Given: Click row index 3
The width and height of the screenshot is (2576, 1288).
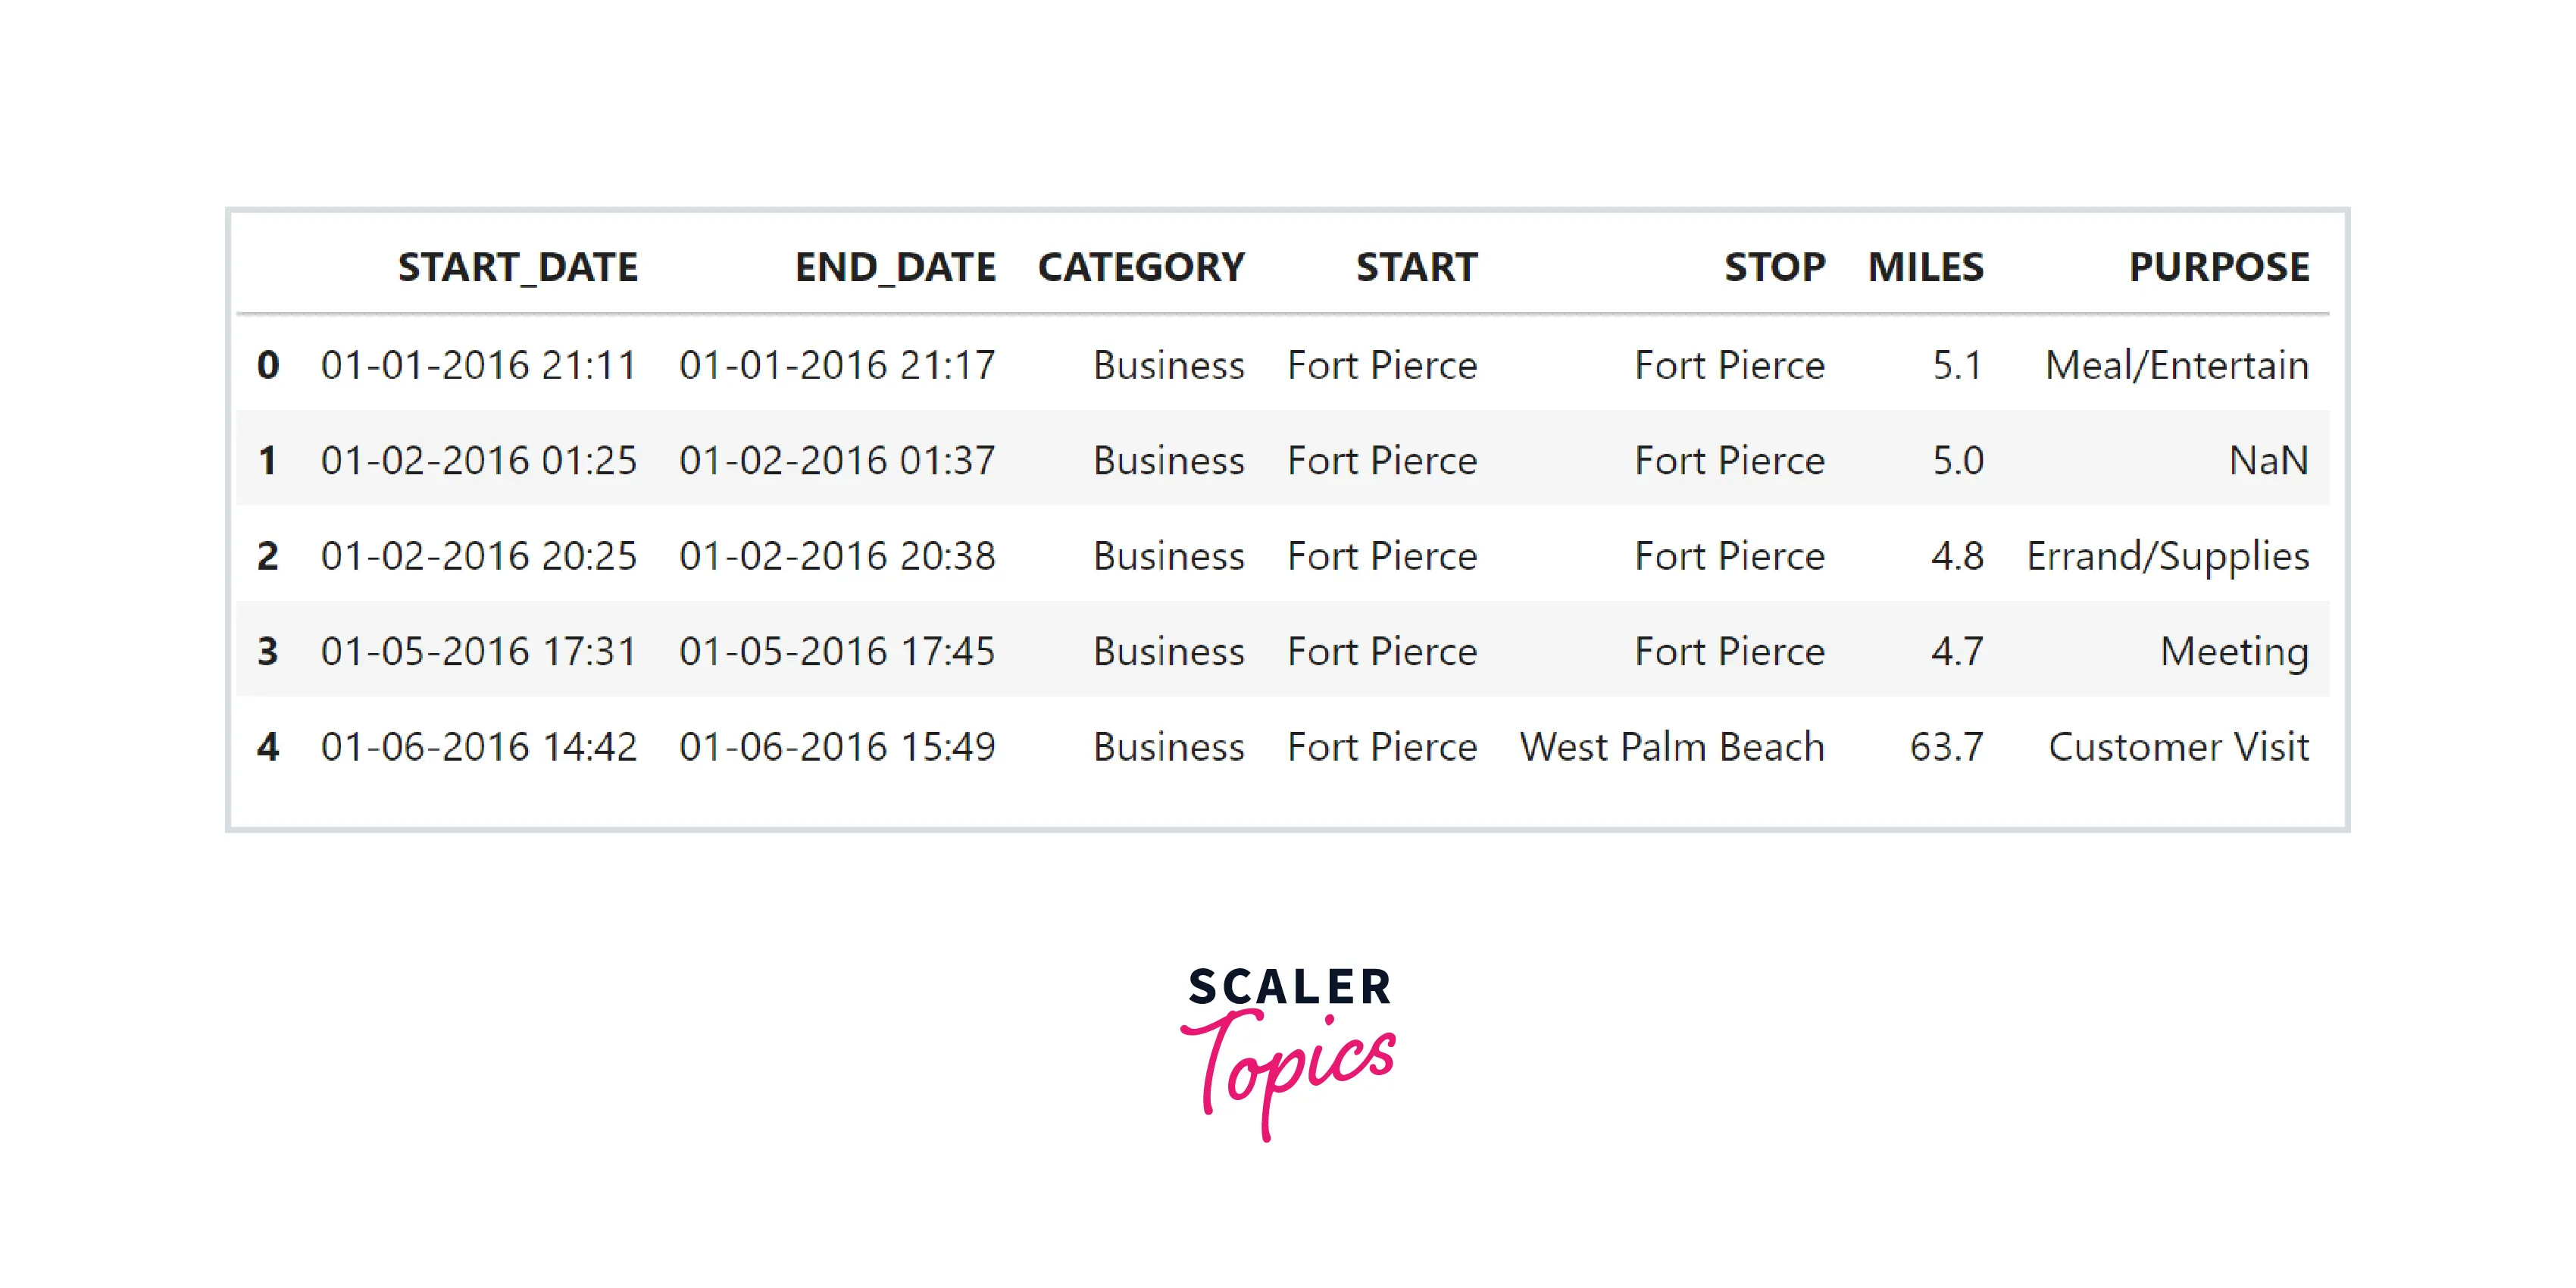Looking at the screenshot, I should pyautogui.click(x=268, y=652).
